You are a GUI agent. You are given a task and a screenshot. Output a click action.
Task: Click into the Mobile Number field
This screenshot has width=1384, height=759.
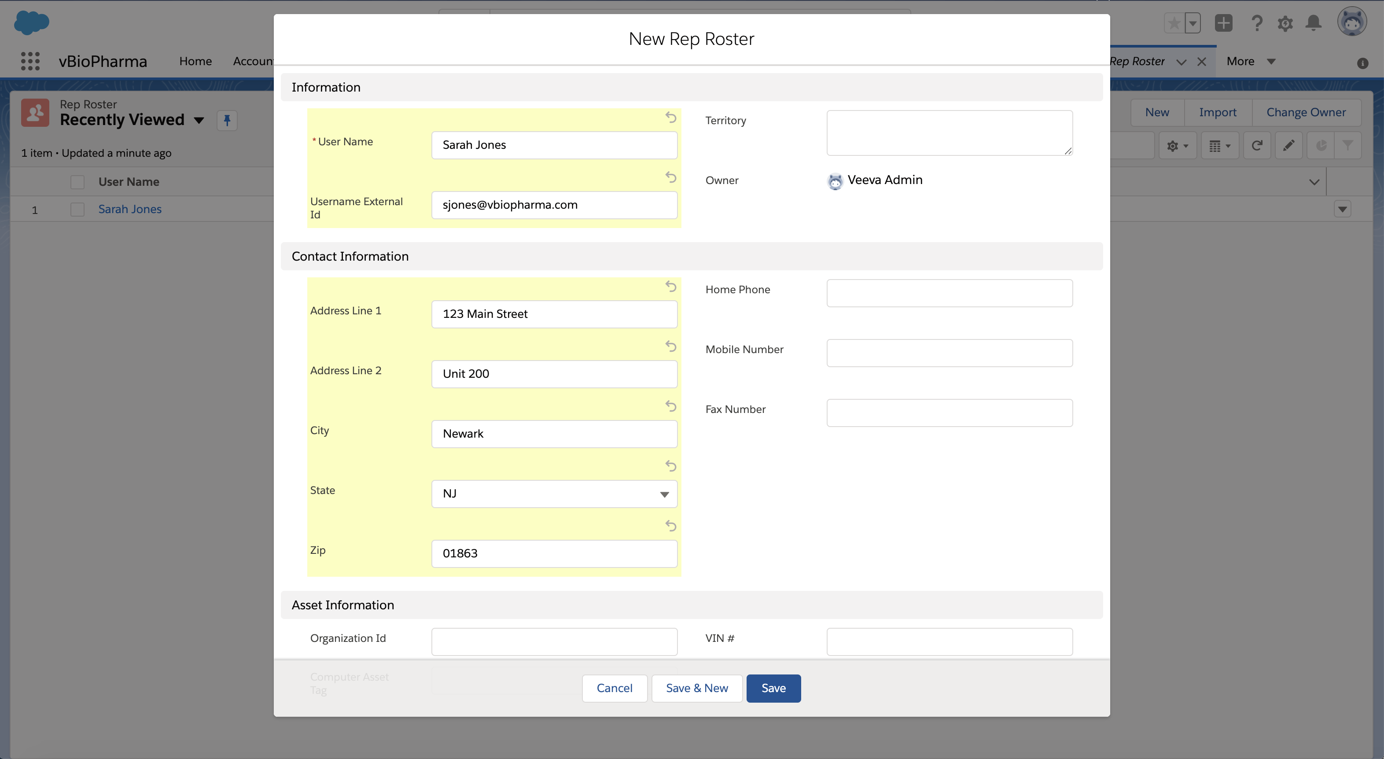pyautogui.click(x=950, y=353)
